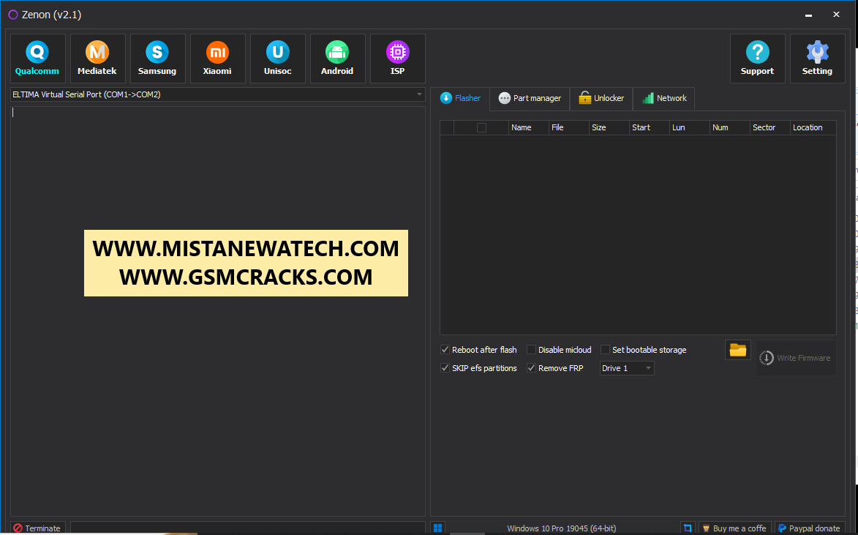
Task: Open the Xiaomi module
Action: (218, 59)
